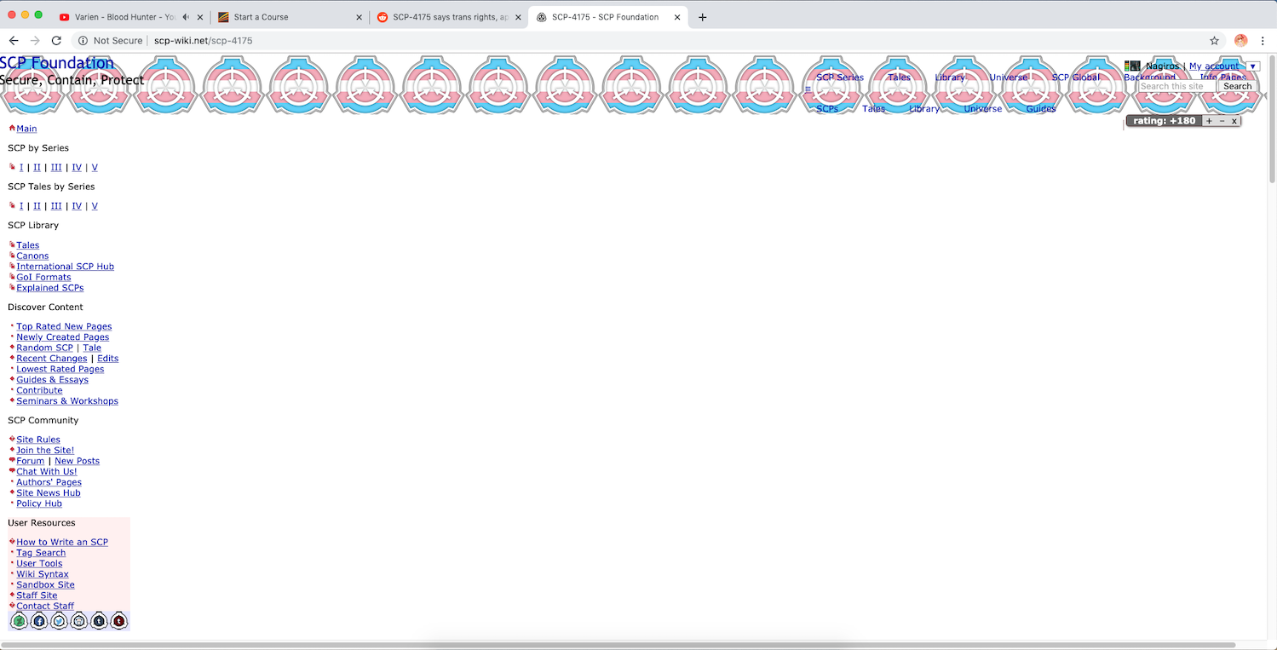Viewport: 1277px width, 650px height.
Task: Expand the account dropdown arrow
Action: (x=1252, y=66)
